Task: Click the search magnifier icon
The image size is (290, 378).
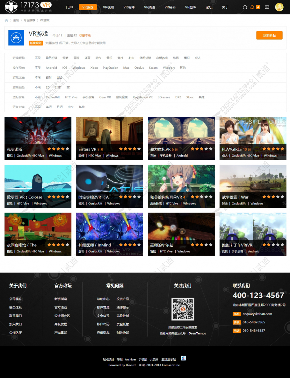Action: (x=245, y=7)
